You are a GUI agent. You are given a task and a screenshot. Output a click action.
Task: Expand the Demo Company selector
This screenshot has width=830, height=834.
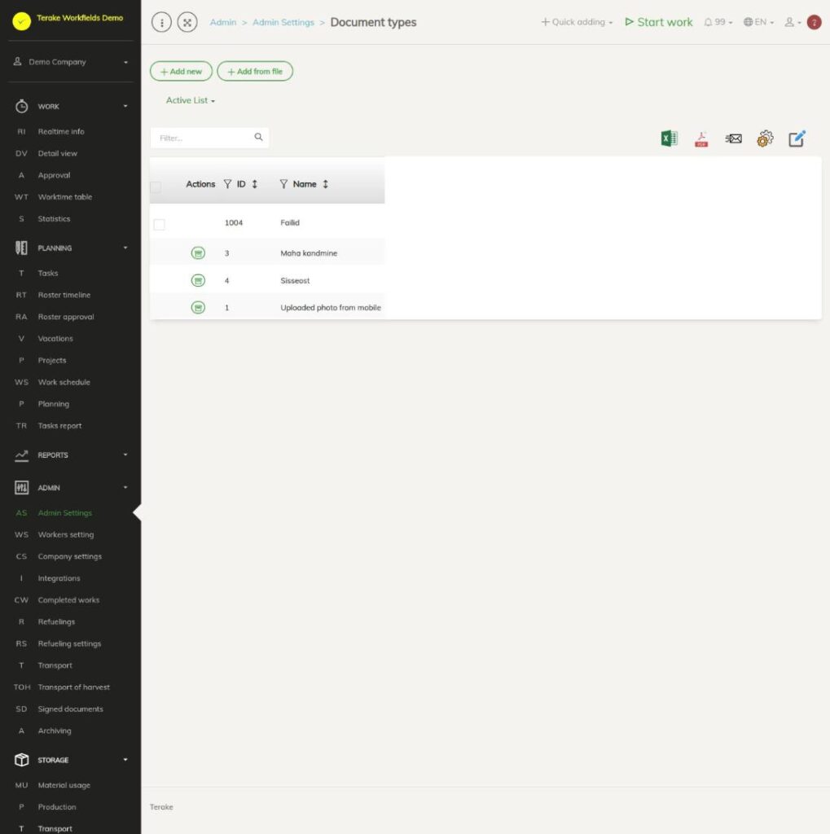(x=71, y=62)
